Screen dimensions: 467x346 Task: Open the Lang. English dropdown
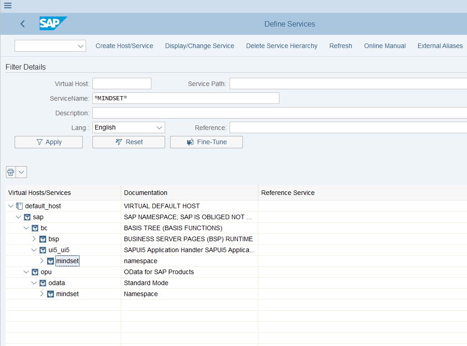[x=159, y=128]
